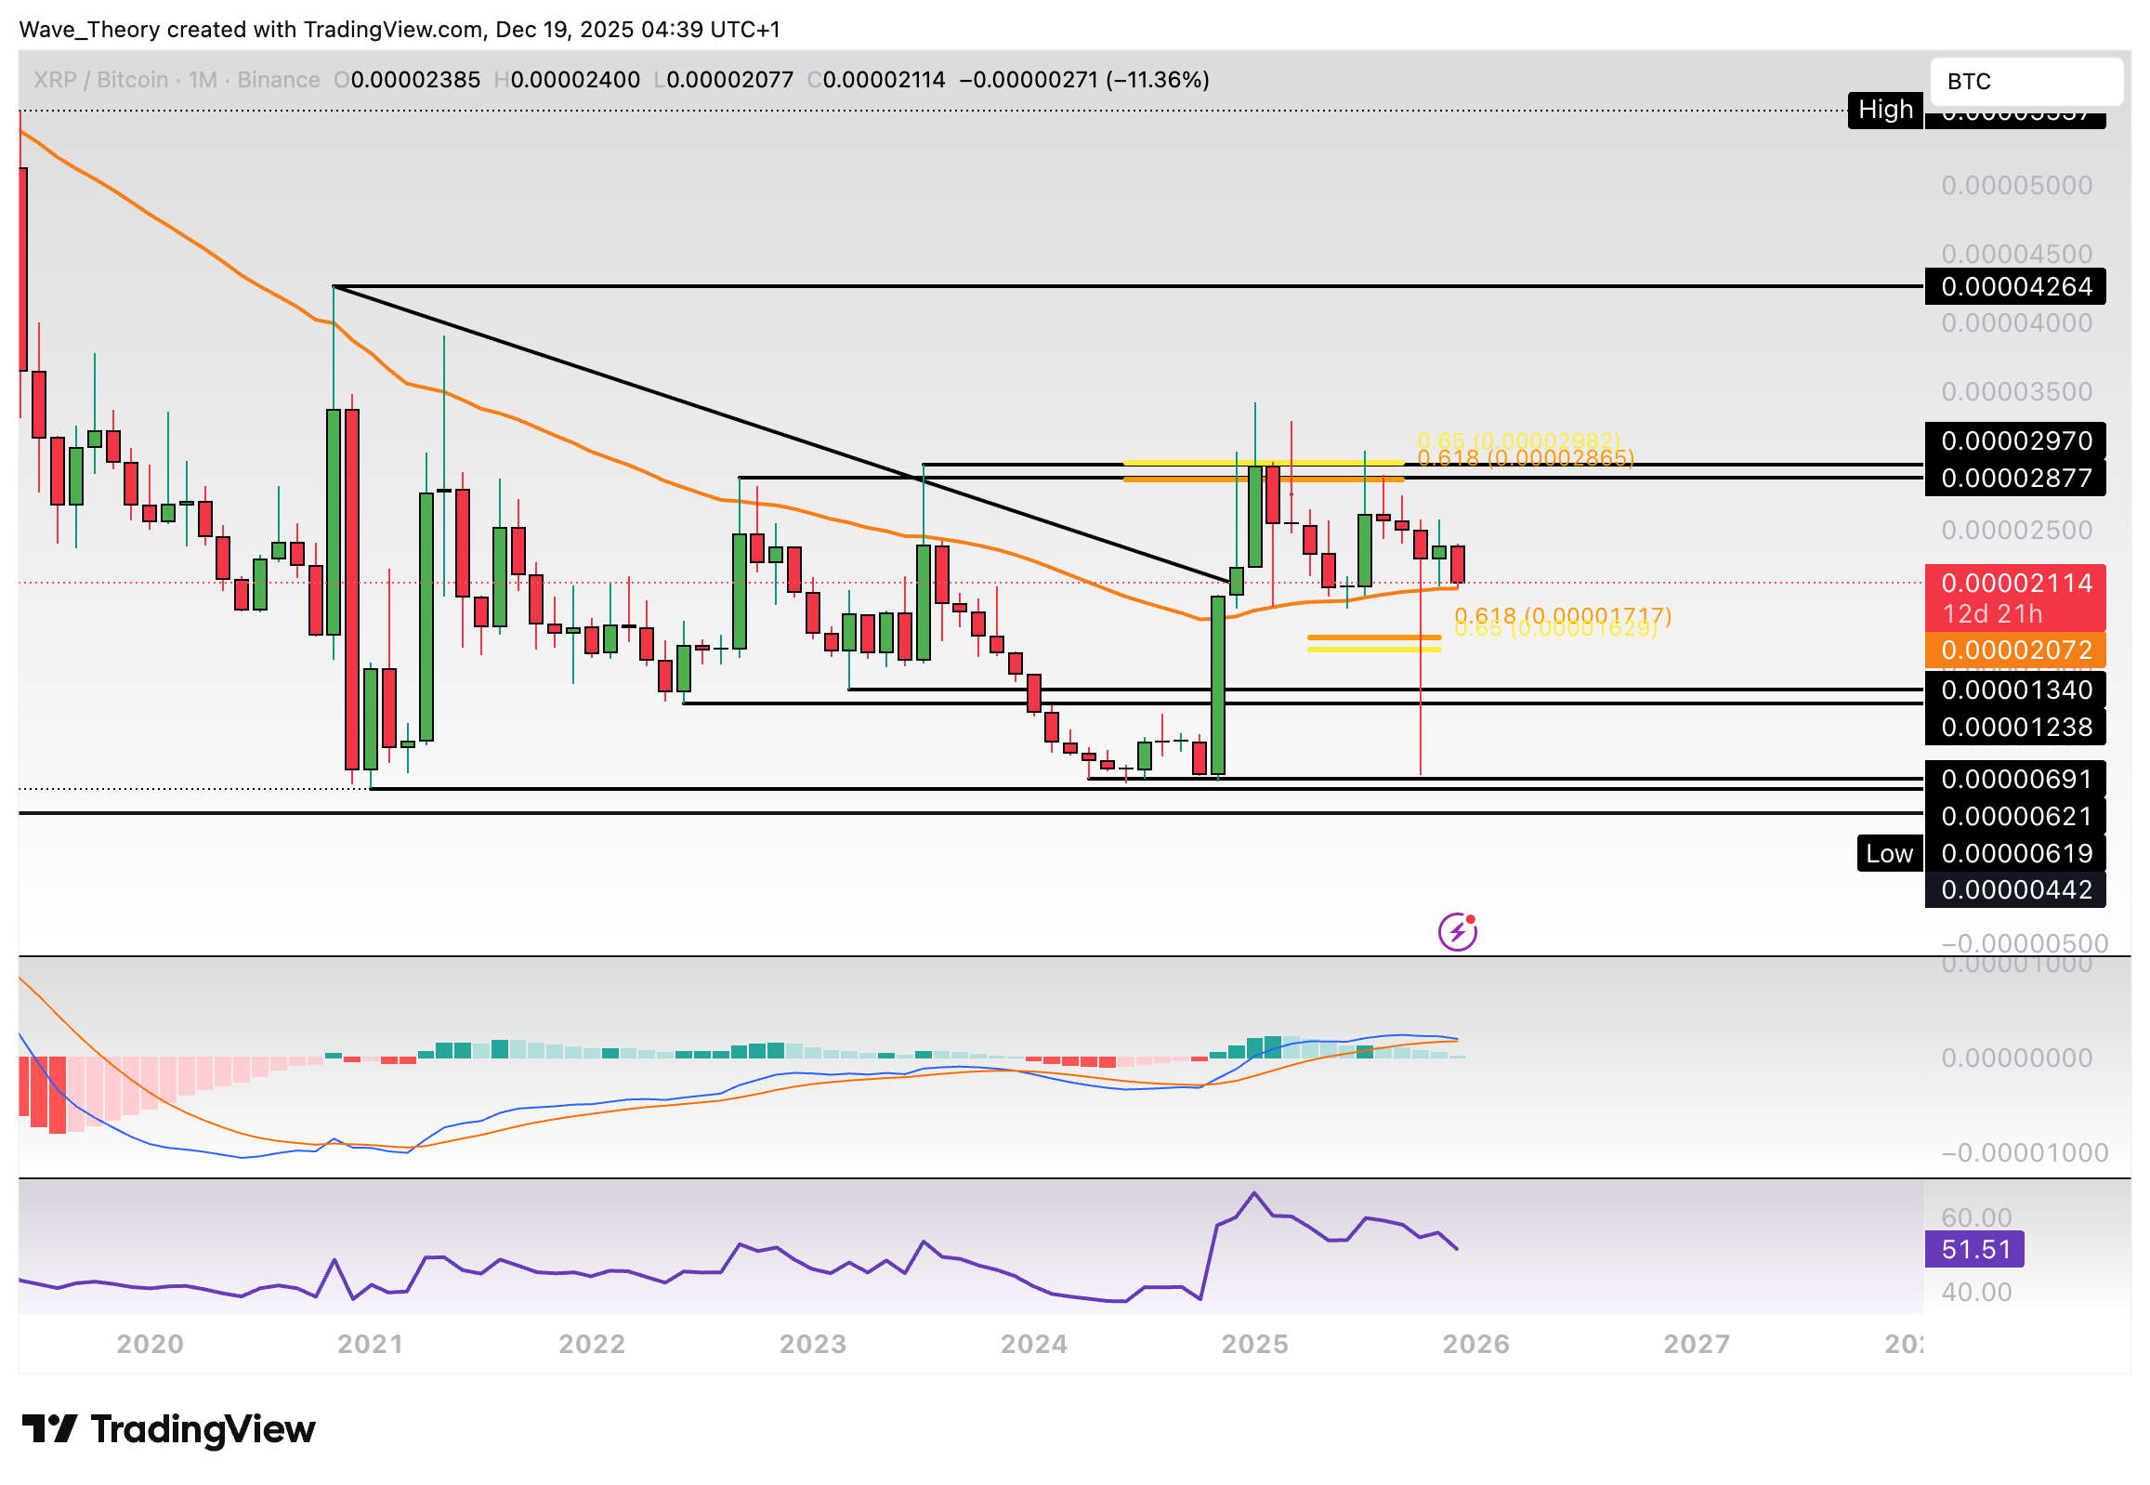Click the TradingView logo at bottom left
The image size is (2150, 1485).
point(167,1430)
